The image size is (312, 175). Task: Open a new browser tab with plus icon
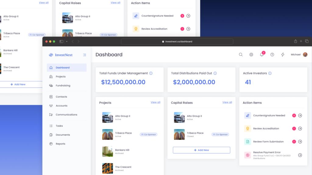[301, 41]
